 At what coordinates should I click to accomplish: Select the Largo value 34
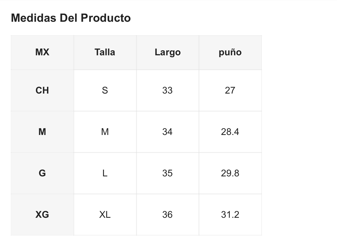[167, 132]
